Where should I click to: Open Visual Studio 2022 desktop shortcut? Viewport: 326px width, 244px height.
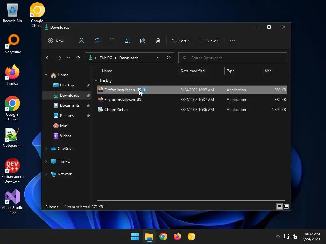pyautogui.click(x=12, y=202)
